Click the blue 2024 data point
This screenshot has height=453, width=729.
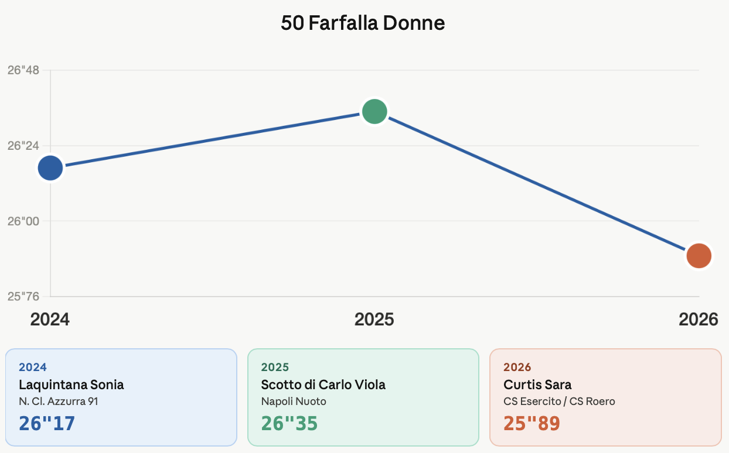(x=50, y=168)
